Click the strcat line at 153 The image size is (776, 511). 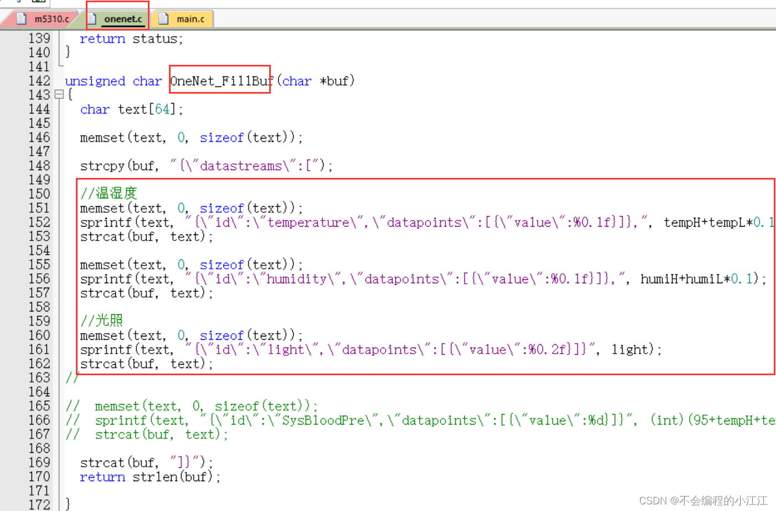click(146, 237)
